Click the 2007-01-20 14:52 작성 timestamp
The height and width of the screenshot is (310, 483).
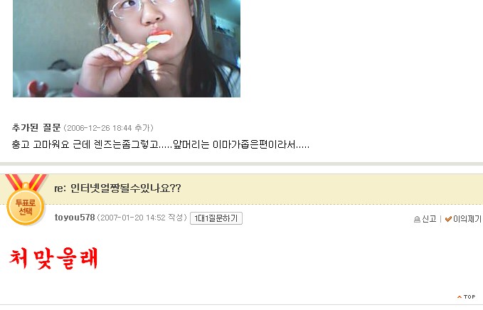[142, 218]
